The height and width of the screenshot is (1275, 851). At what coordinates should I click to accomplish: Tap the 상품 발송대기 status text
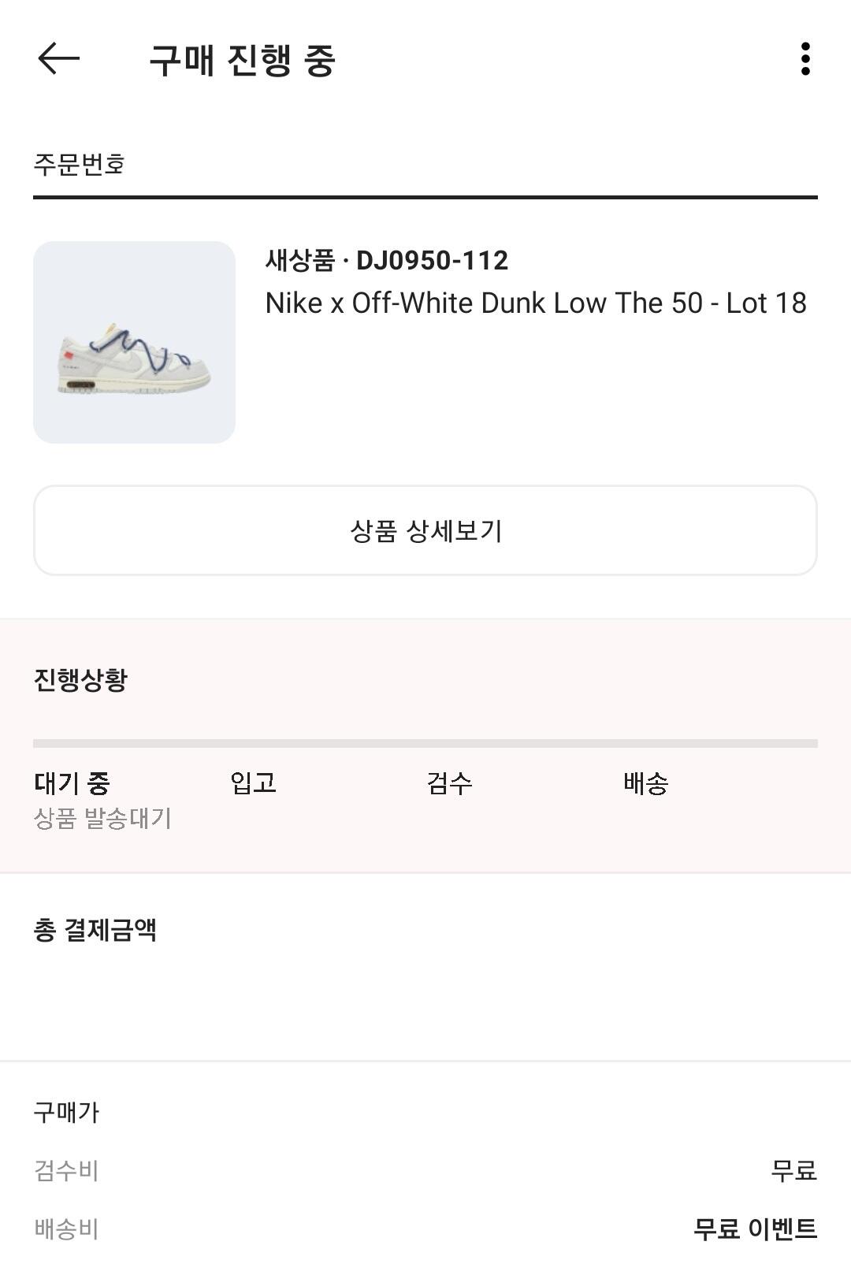coord(102,819)
